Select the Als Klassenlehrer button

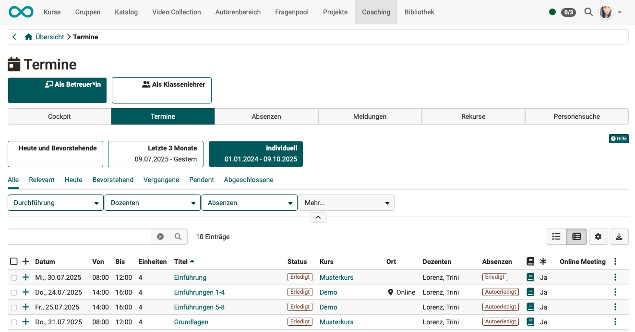(161, 90)
